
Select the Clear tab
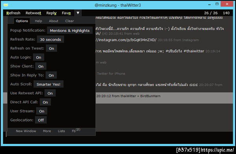click(69, 21)
